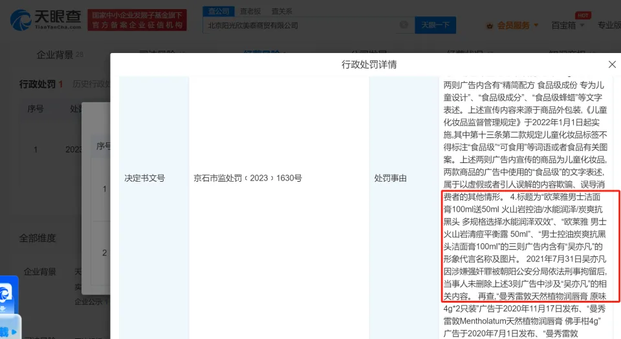Click the 京石市监处罚〔2023〕1630号 value
621x339 pixels.
(248, 178)
